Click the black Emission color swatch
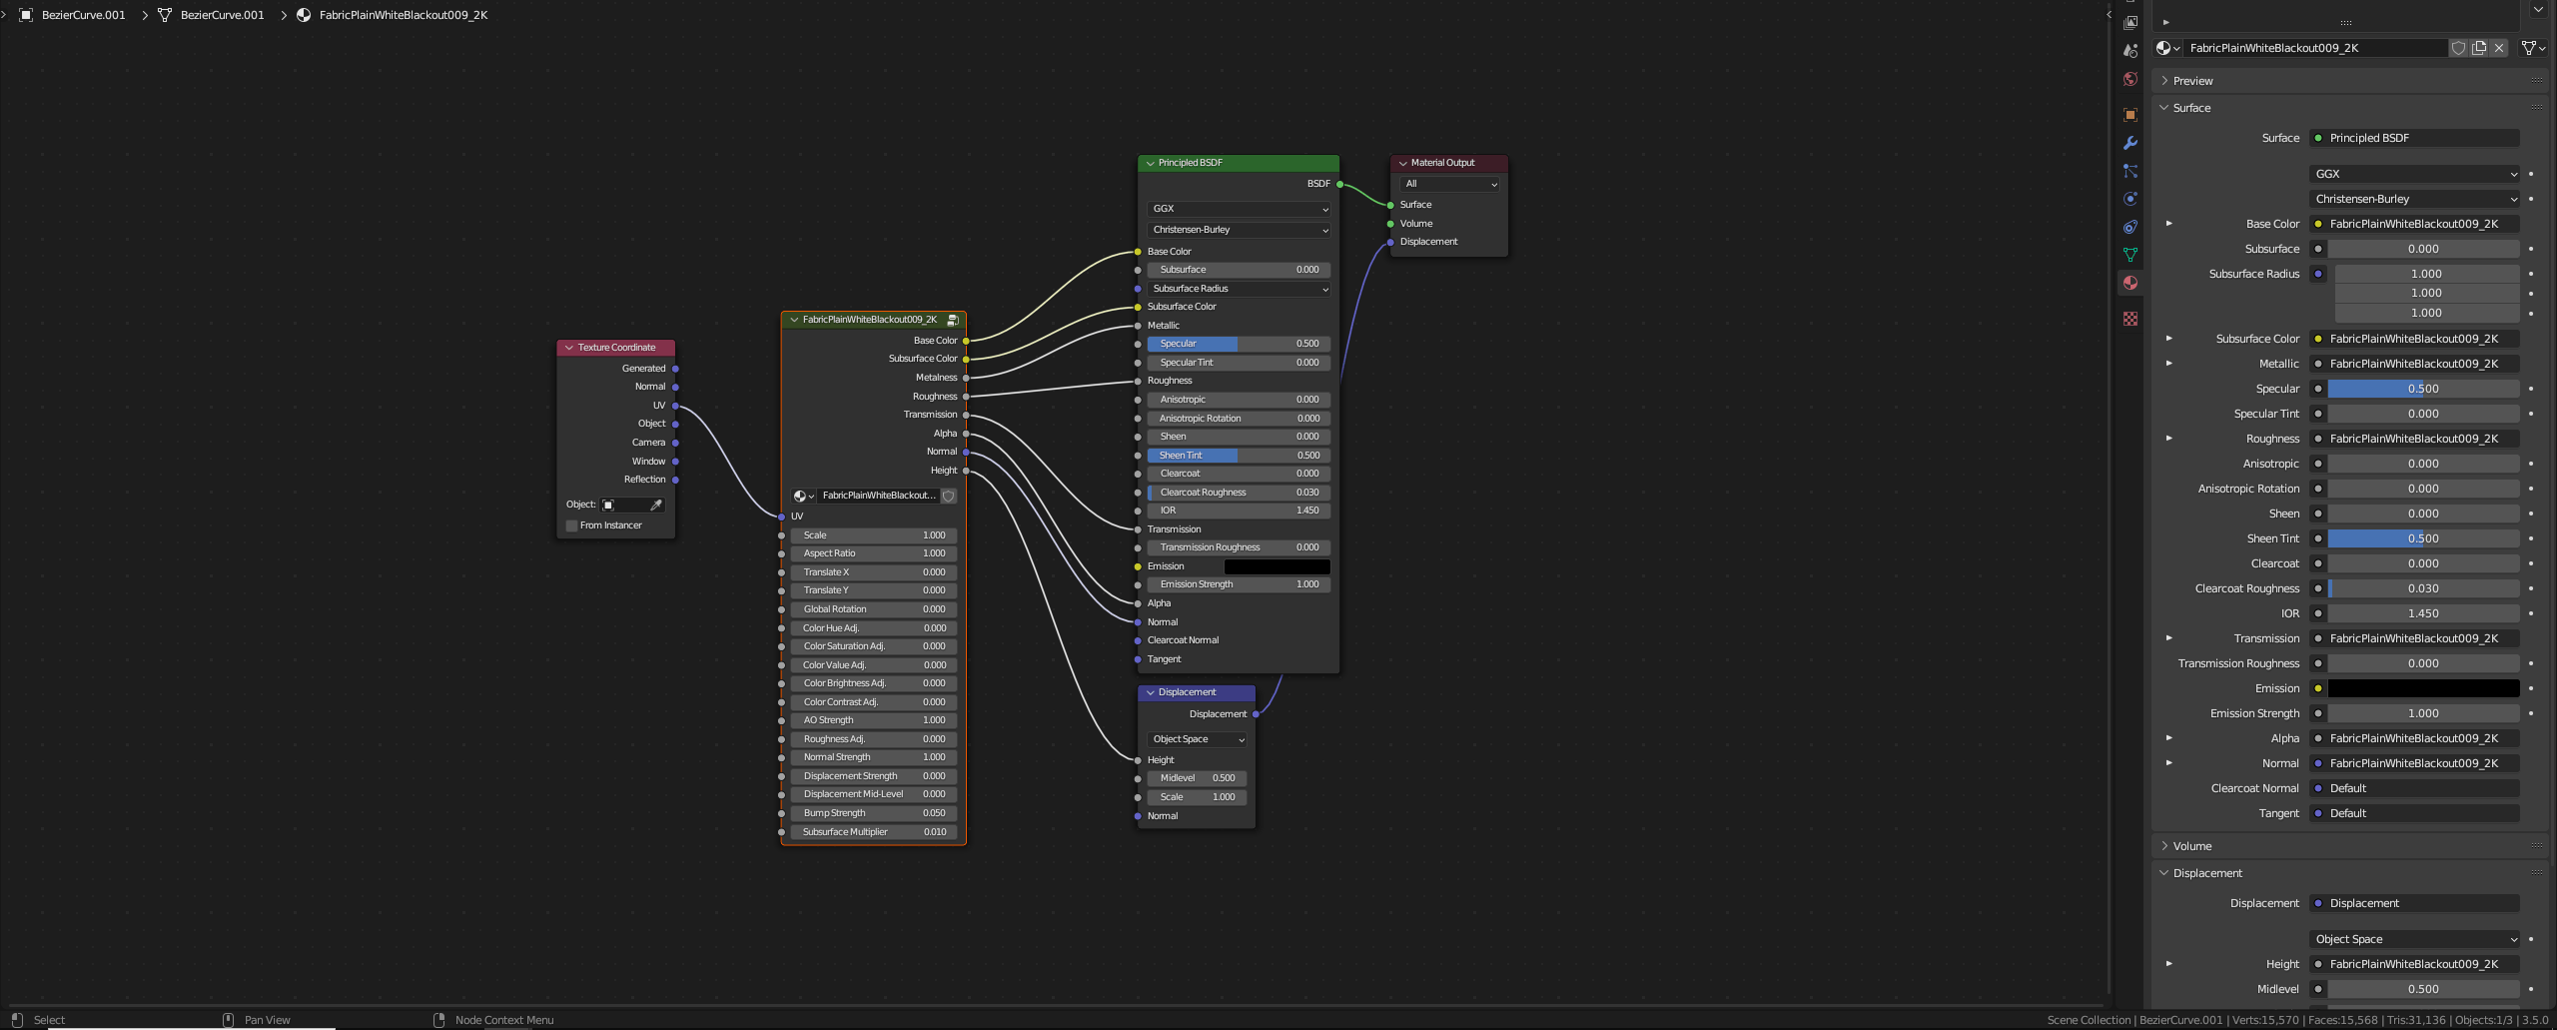The height and width of the screenshot is (1030, 2557). pyautogui.click(x=1277, y=566)
